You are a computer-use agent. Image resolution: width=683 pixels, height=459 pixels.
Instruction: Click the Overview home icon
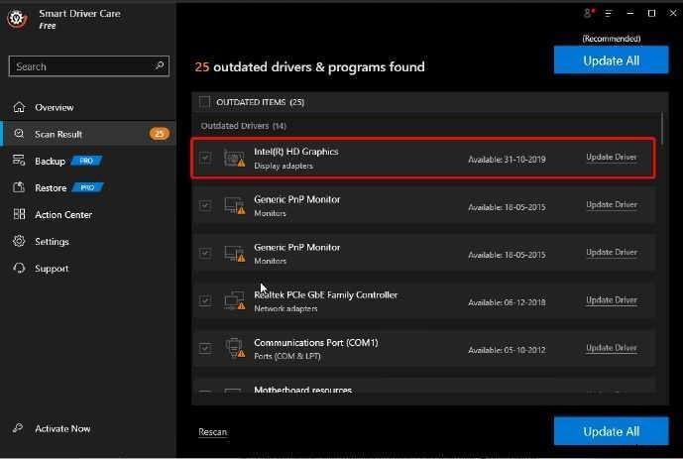point(19,107)
